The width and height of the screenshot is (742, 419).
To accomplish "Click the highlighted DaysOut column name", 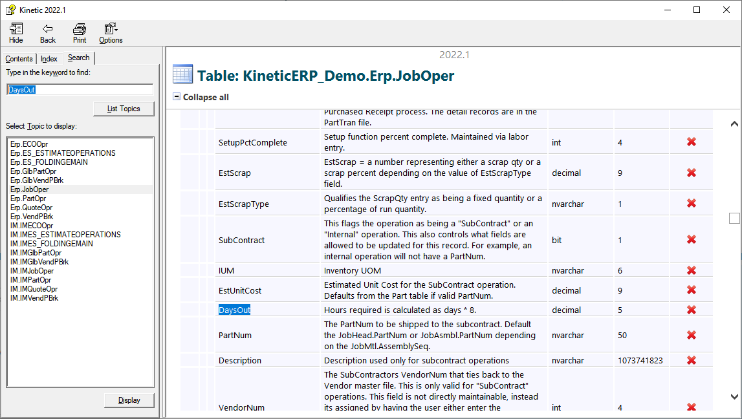I will 234,310.
